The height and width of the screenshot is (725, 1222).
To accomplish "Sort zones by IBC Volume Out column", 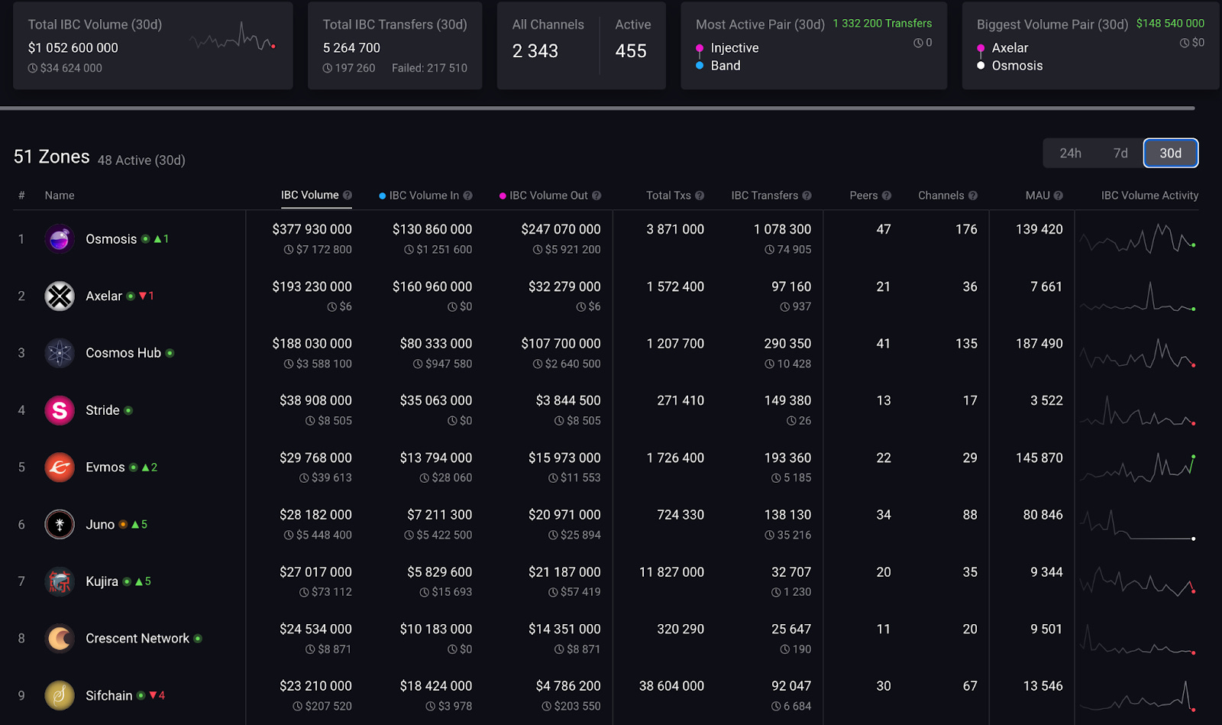I will click(x=548, y=196).
